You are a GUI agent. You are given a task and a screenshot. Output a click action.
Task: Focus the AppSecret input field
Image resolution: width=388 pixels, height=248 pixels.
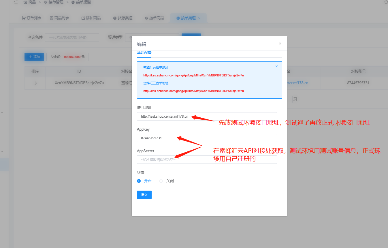coord(207,159)
